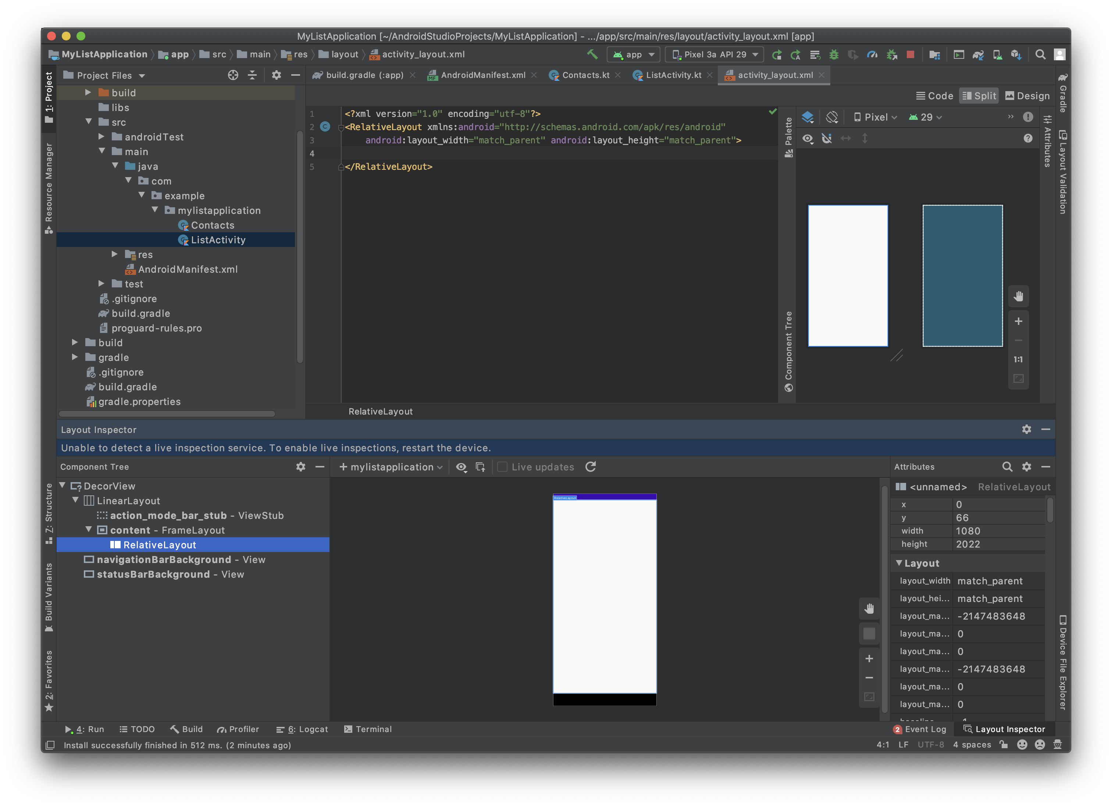Click the Profiler gauge icon in the toolbar
This screenshot has height=807, width=1112.
pos(872,54)
